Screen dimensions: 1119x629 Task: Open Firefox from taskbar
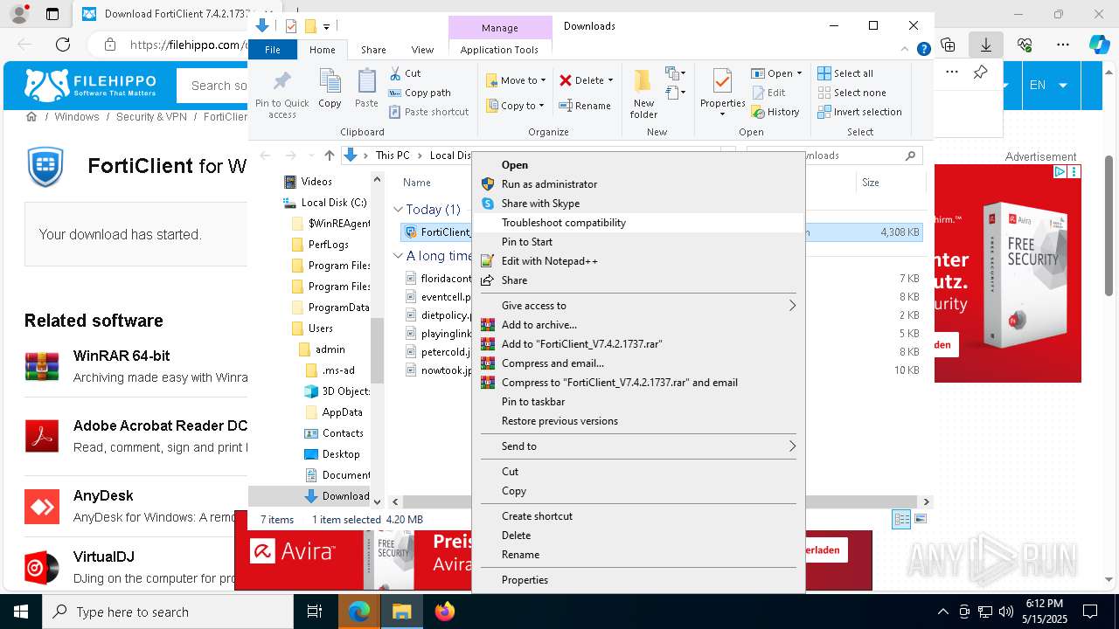(x=445, y=612)
